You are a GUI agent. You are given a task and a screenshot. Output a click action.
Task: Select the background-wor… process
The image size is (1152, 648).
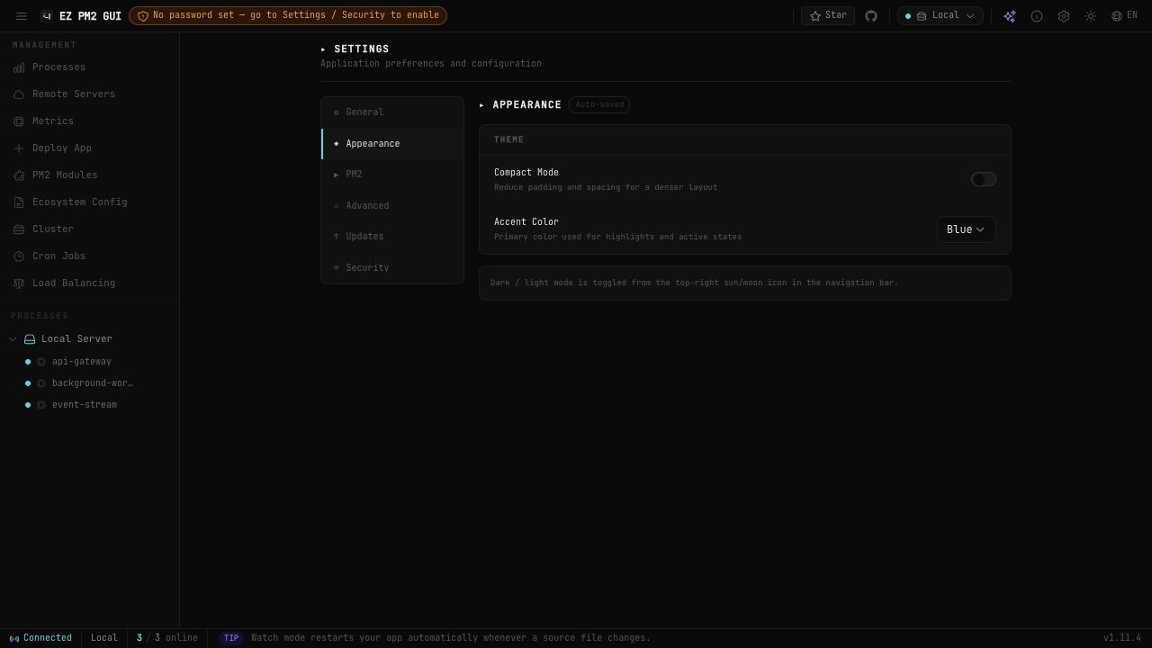coord(92,383)
